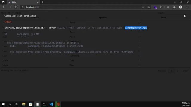Open the Office app on taskbar
Image resolution: width=191 pixels, height=107 pixels.
58,104
